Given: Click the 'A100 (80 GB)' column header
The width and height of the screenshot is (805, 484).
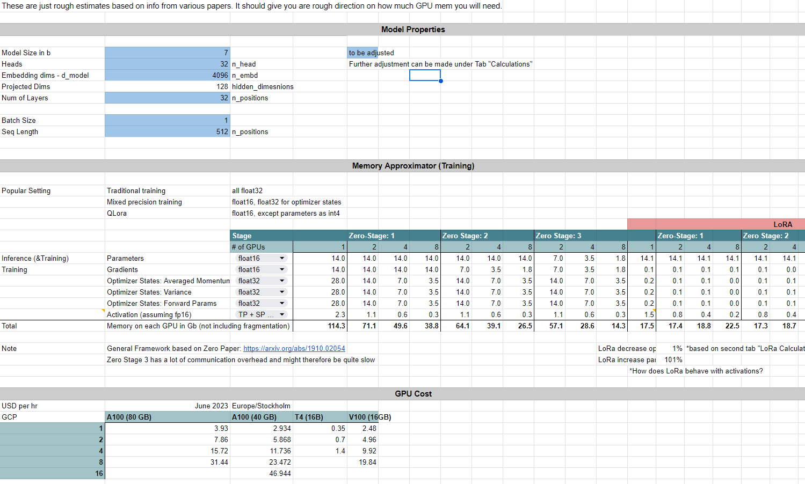Looking at the screenshot, I should pyautogui.click(x=168, y=417).
